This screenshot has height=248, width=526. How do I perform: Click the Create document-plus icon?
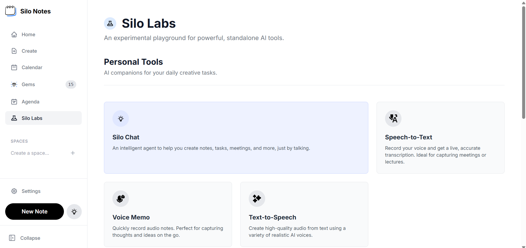pos(14,51)
